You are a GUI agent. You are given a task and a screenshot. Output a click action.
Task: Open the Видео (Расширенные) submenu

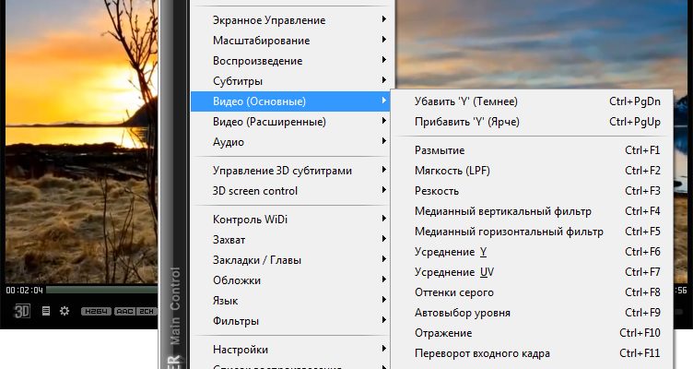tap(290, 122)
